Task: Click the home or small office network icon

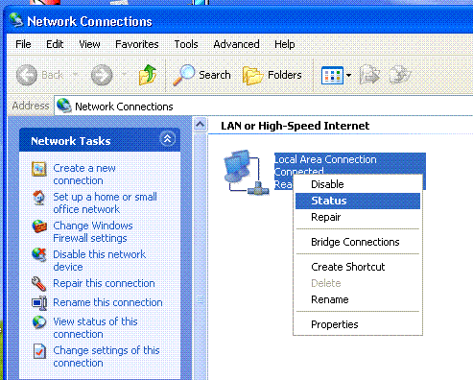Action: point(39,198)
